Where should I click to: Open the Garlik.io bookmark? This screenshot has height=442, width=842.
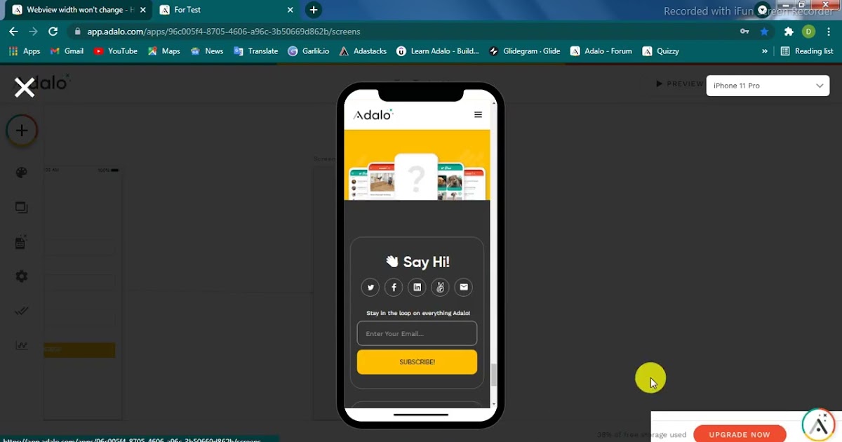[309, 51]
